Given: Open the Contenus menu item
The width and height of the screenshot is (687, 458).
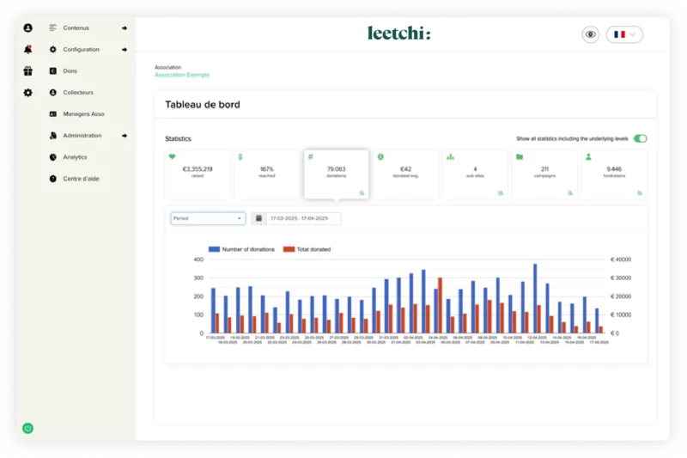Looking at the screenshot, I should [76, 27].
